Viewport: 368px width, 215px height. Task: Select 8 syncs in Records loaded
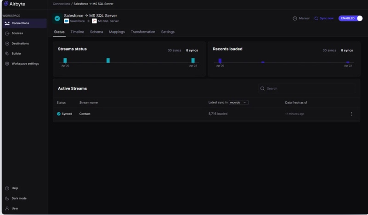(x=347, y=50)
